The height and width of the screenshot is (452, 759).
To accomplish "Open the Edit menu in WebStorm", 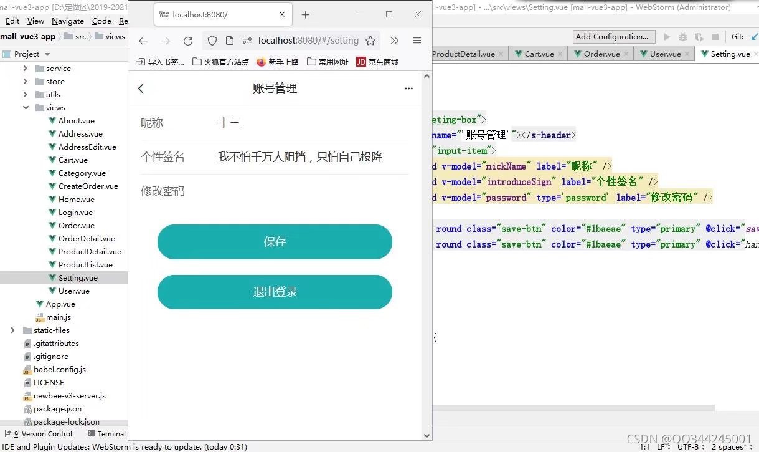I will (x=12, y=21).
